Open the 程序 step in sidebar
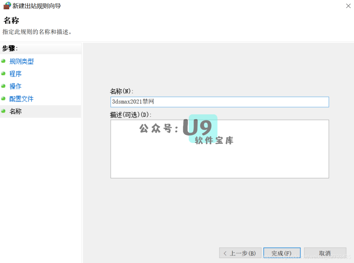This screenshot has height=263, width=354. tap(15, 74)
